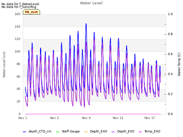Viewport: 183px width, 137px height.
Task: Click the green Staff Gauge legend swatch
Action: (x=57, y=132)
